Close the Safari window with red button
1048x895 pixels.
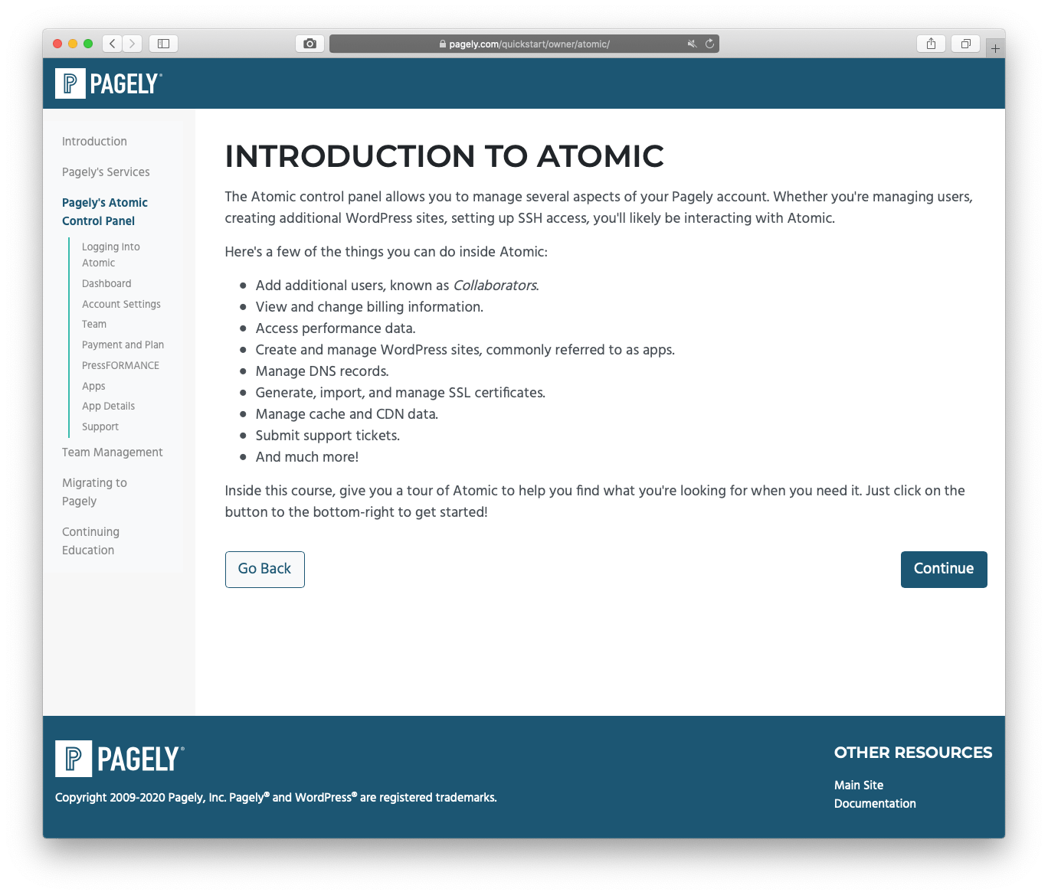point(57,44)
